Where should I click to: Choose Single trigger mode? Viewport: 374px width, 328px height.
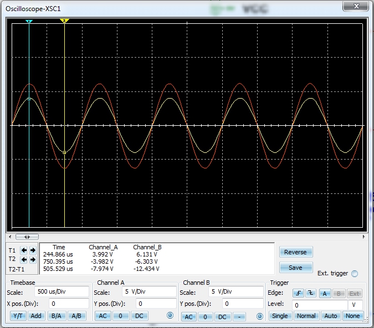pyautogui.click(x=280, y=316)
